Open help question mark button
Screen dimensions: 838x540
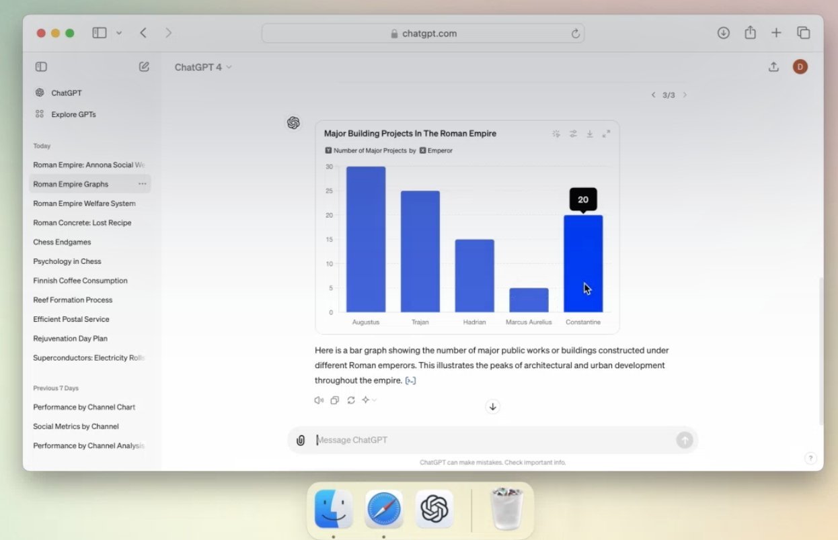pyautogui.click(x=810, y=458)
